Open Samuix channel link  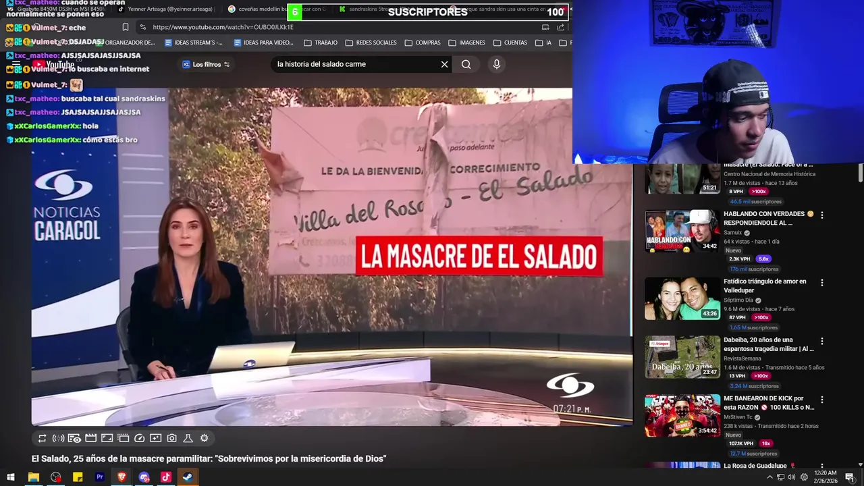pos(732,233)
